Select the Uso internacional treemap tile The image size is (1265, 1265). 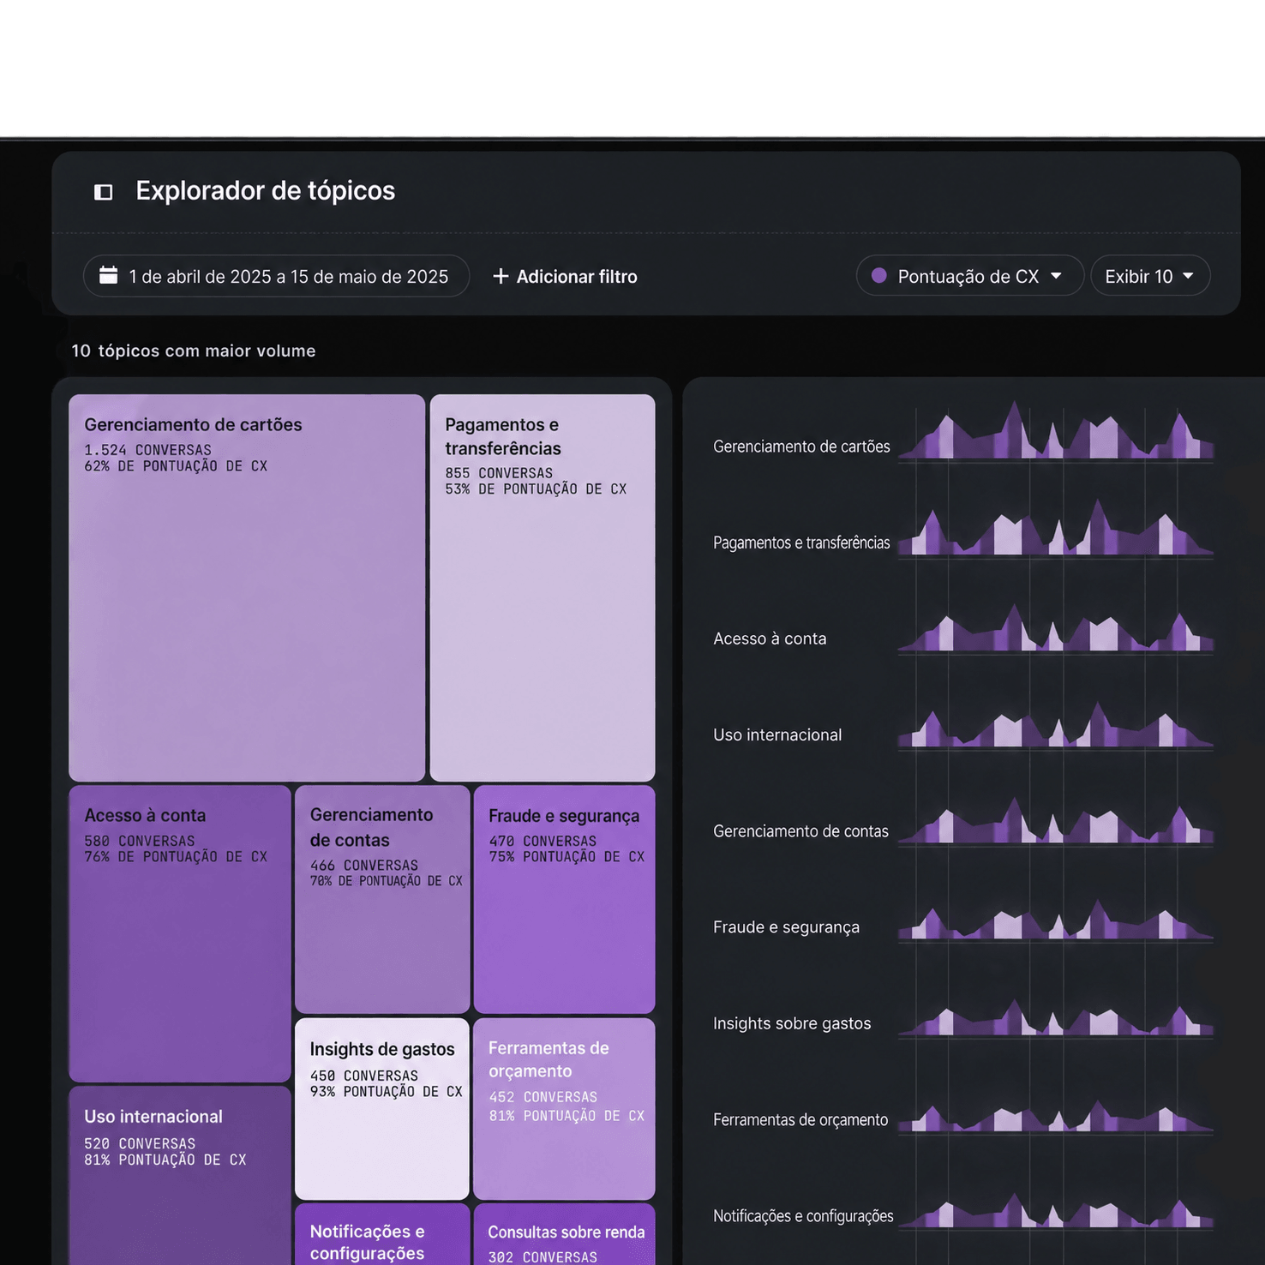tap(180, 1175)
